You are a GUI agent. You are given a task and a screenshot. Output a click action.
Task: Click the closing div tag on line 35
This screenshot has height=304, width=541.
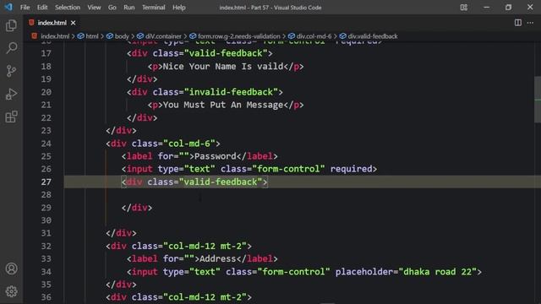click(121, 285)
